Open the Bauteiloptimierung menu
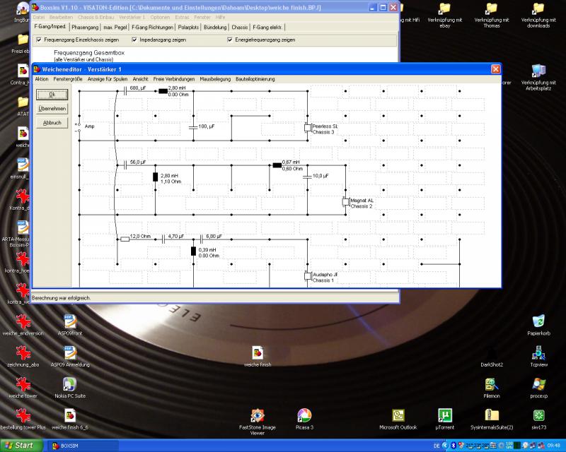 [x=255, y=79]
